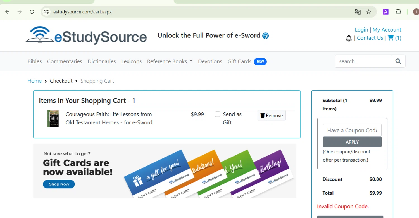Remove the Courageous Faith item from cart
This screenshot has width=419, height=218.
click(x=272, y=115)
